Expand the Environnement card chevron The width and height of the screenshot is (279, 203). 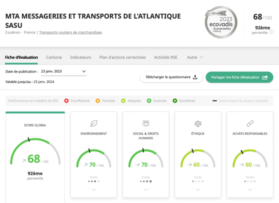(x=94, y=190)
